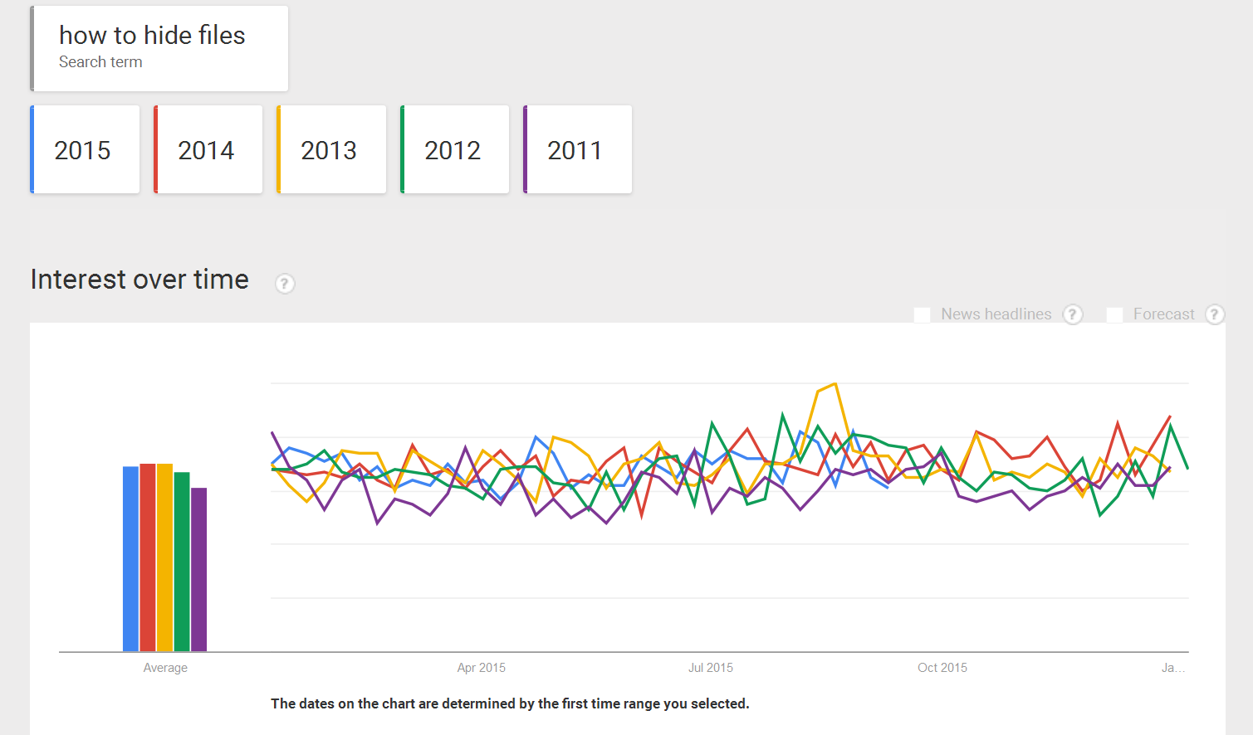Viewport: 1253px width, 735px height.
Task: Click the 2011 time range card
Action: click(578, 150)
